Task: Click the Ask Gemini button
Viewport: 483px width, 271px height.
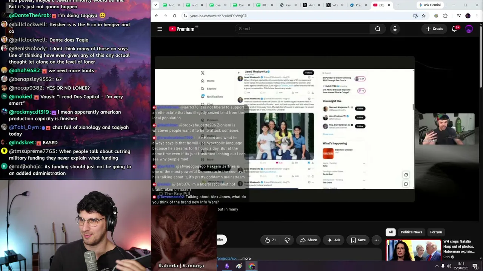Action: point(429,5)
